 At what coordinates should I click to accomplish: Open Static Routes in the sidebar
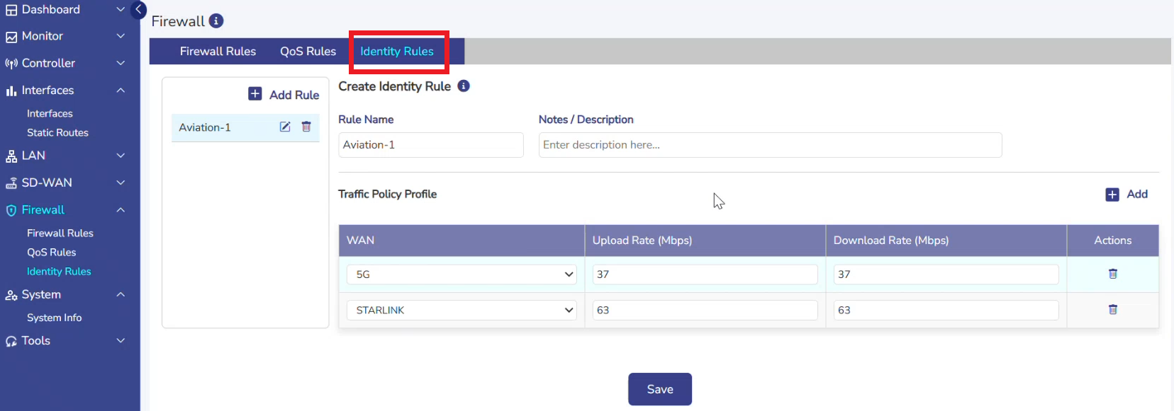[57, 133]
